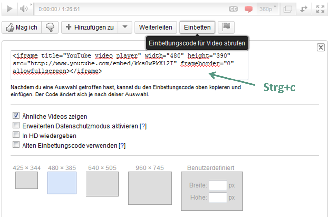Open help link for Datenschutzmodus
Image resolution: width=329 pixels, height=217 pixels.
143,126
